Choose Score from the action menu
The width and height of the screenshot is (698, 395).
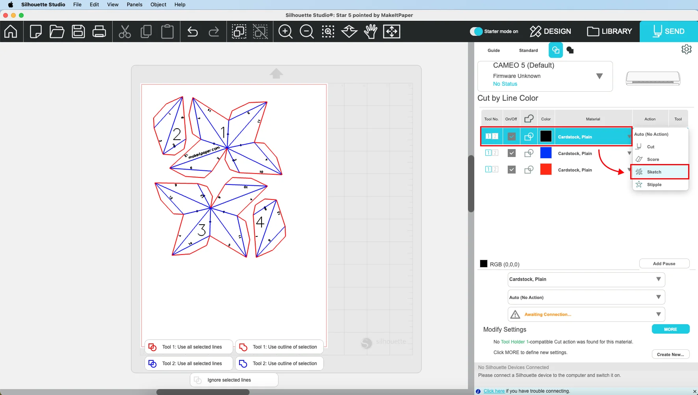coord(660,159)
